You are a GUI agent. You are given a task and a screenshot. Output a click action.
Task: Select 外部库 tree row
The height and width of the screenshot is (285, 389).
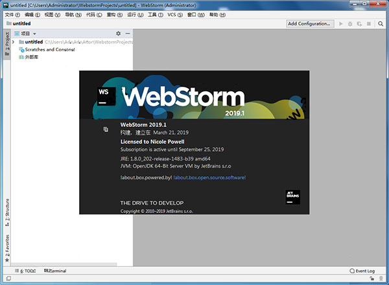tap(72, 57)
